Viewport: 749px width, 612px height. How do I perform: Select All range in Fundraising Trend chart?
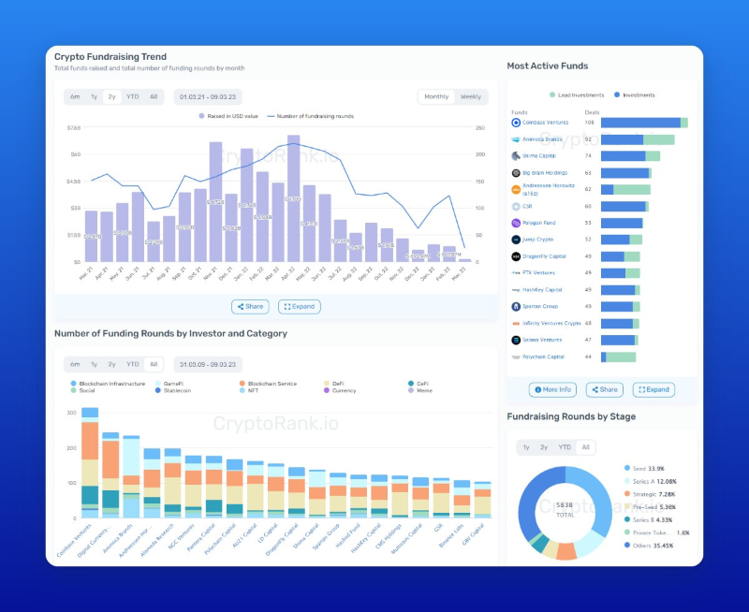pos(154,97)
